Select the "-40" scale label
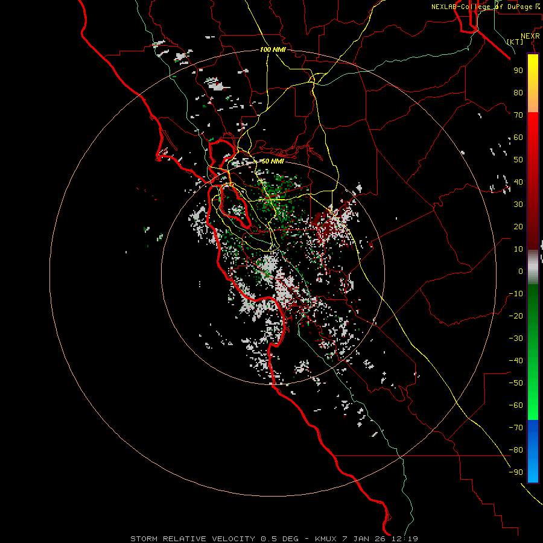The width and height of the screenshot is (543, 543). tap(516, 361)
